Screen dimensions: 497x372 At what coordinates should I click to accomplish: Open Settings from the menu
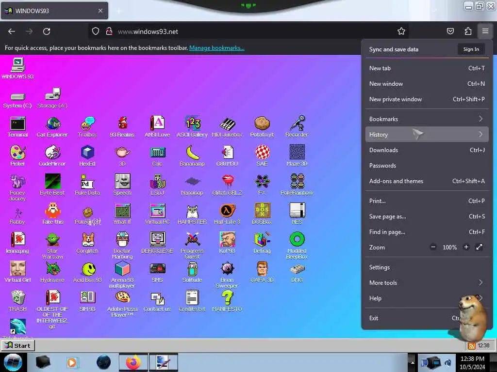pyautogui.click(x=427, y=267)
